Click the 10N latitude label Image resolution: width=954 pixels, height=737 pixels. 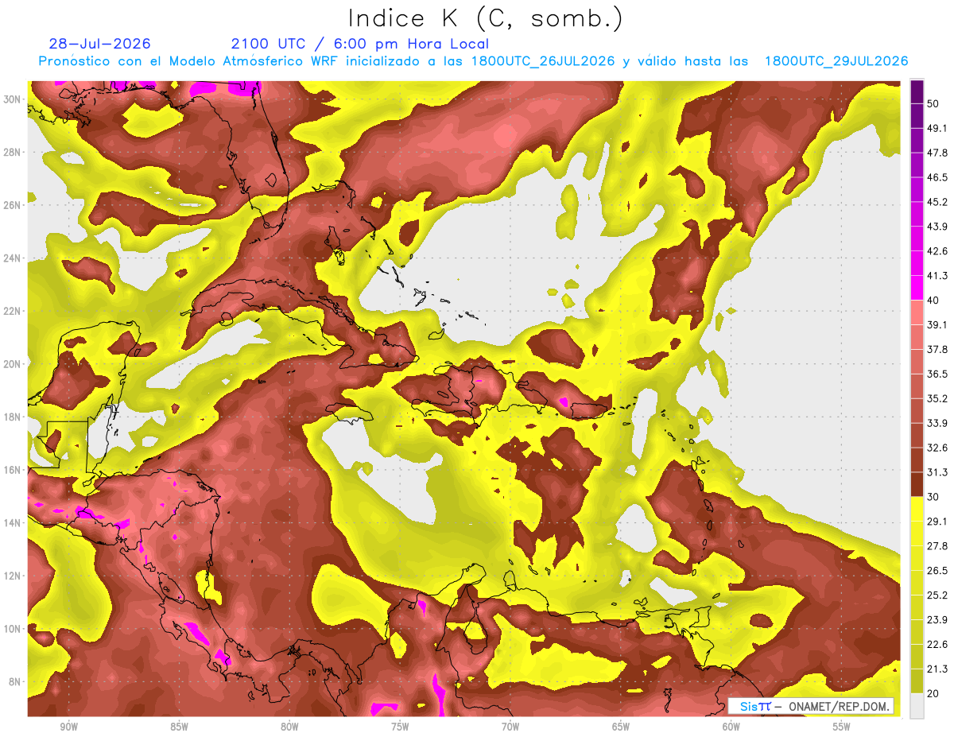tap(14, 629)
